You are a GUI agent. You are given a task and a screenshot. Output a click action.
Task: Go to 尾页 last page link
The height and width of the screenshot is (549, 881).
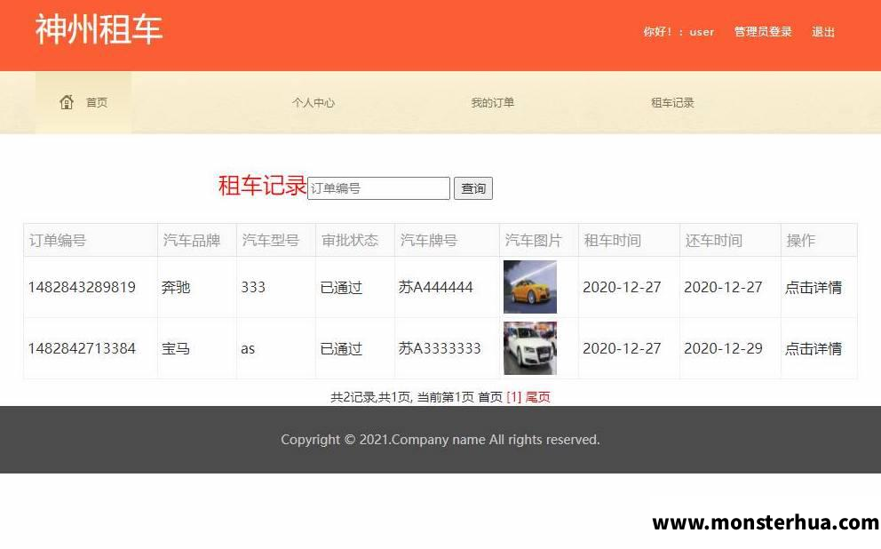click(x=537, y=397)
